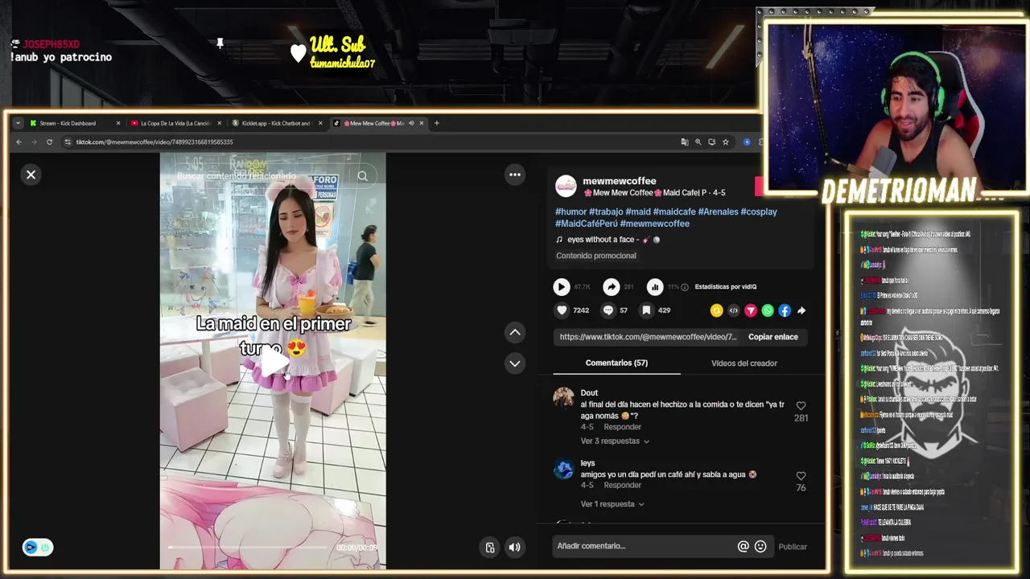Open leys commenter avatar
Viewport: 1030px width, 579px height.
click(x=563, y=470)
